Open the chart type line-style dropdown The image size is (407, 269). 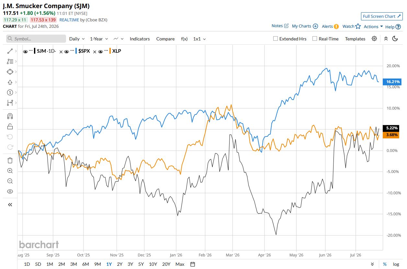tap(119, 39)
